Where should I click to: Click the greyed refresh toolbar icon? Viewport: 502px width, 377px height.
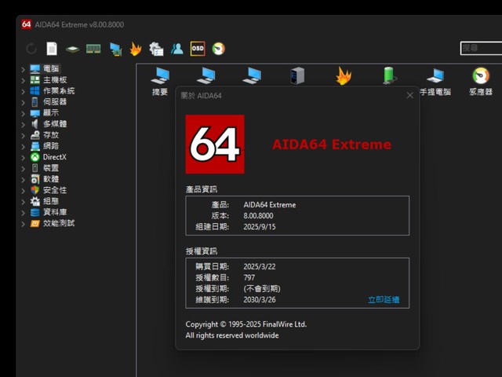click(31, 49)
